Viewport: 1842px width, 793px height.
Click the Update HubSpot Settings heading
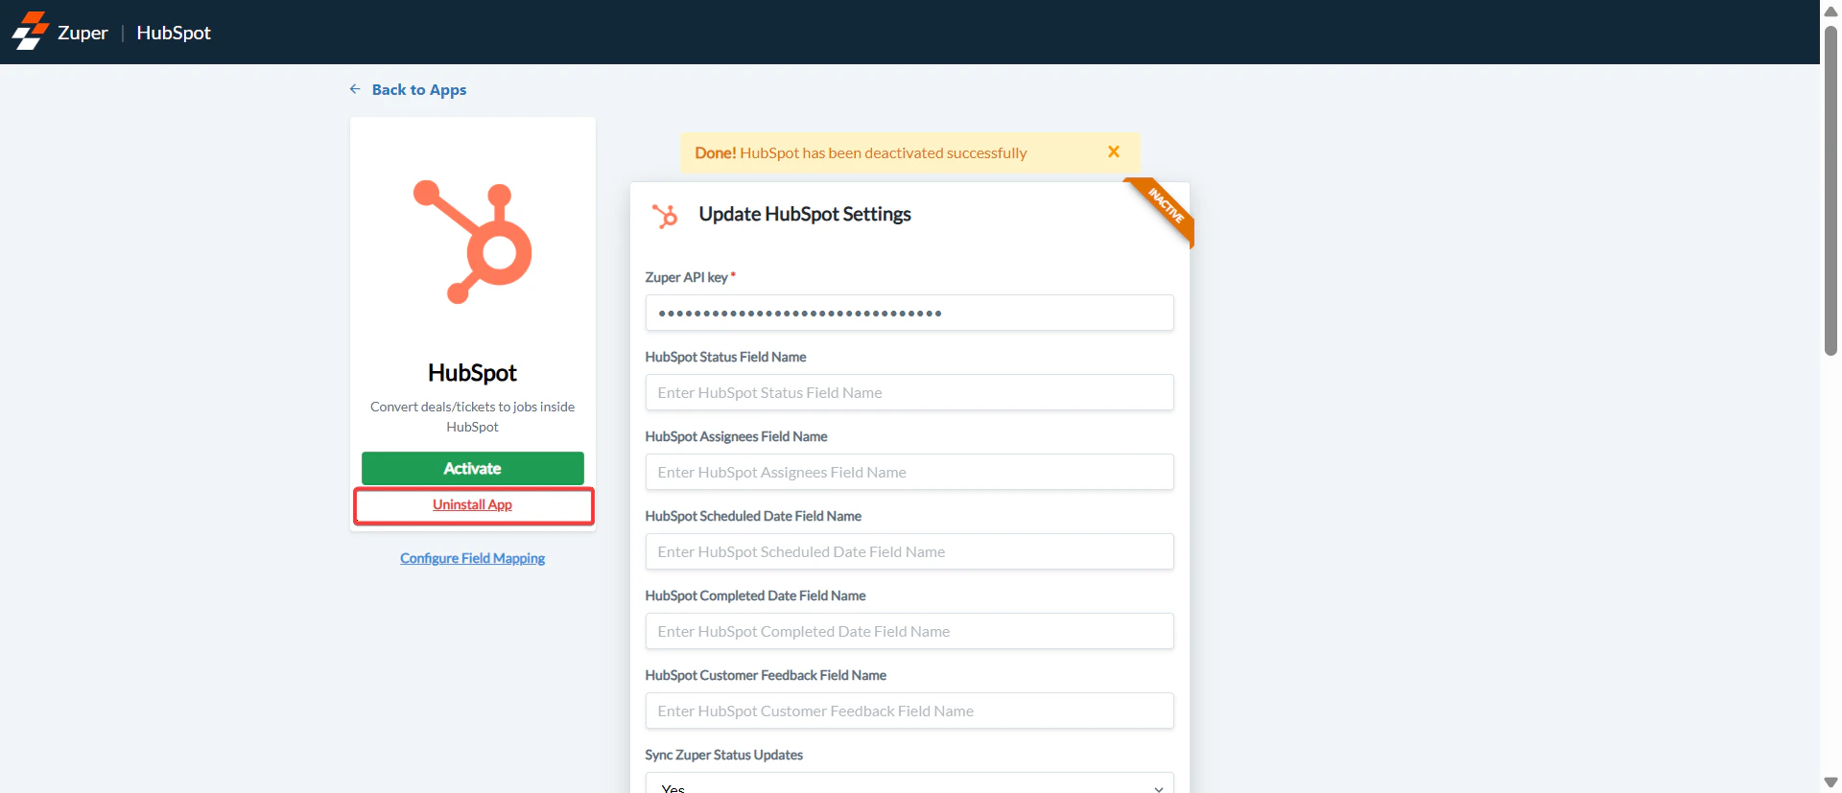pos(805,214)
